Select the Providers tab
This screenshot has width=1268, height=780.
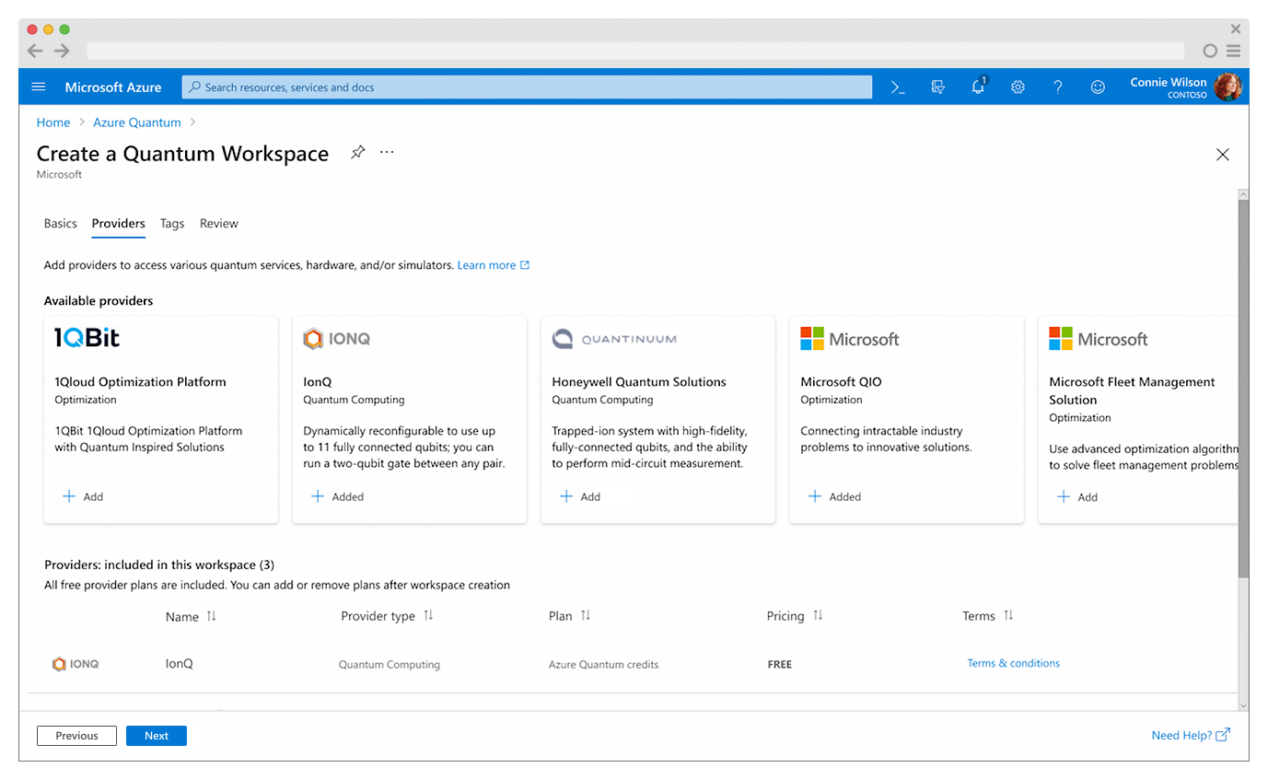click(119, 223)
